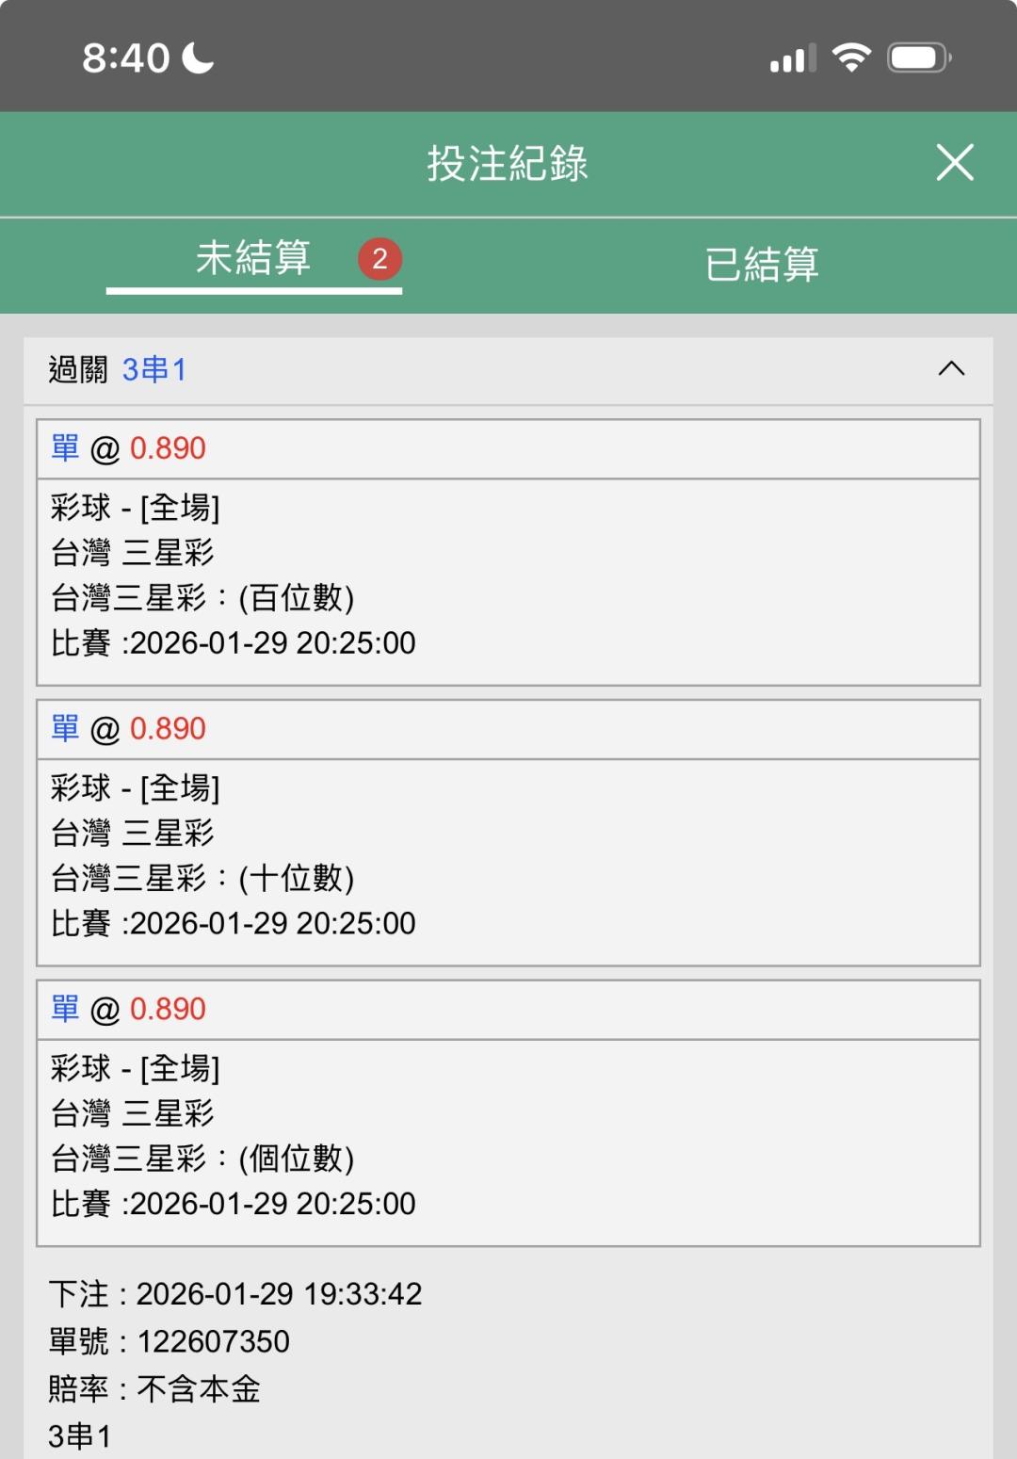Tap the Do Not Disturb moon icon
Viewport: 1017px width, 1459px height.
(x=198, y=57)
